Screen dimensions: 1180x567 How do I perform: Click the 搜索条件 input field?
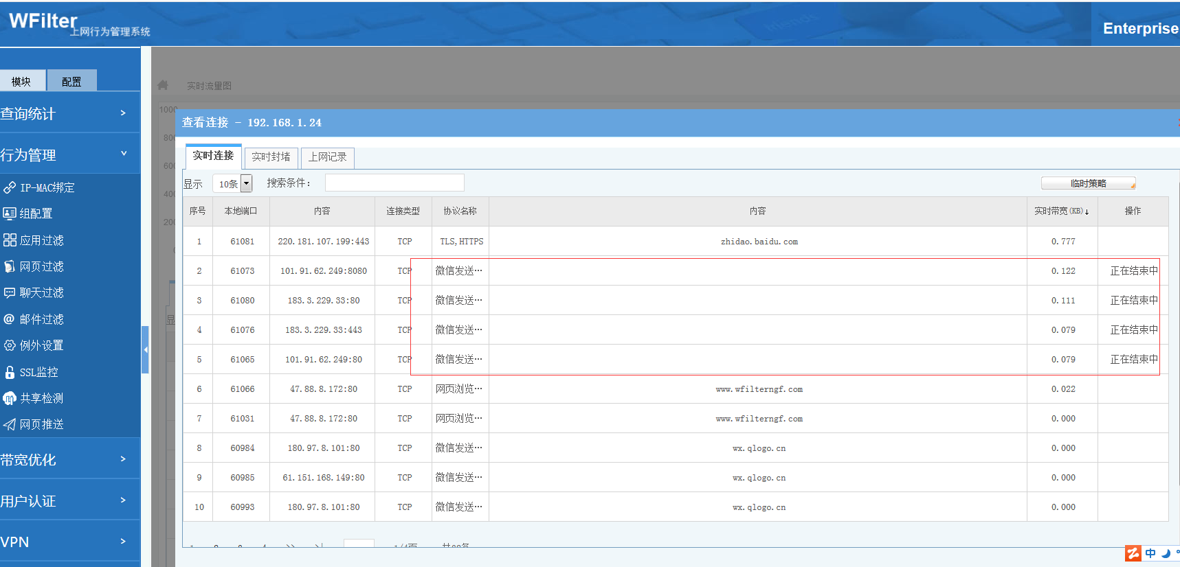(394, 183)
